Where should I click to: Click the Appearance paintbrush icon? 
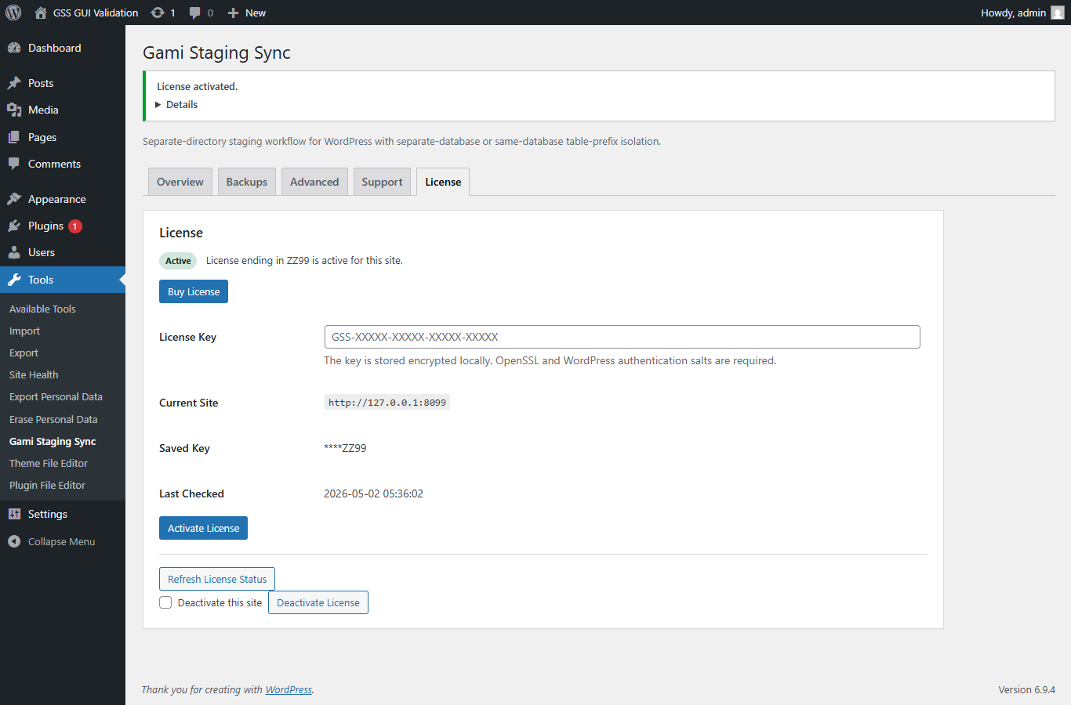[14, 199]
